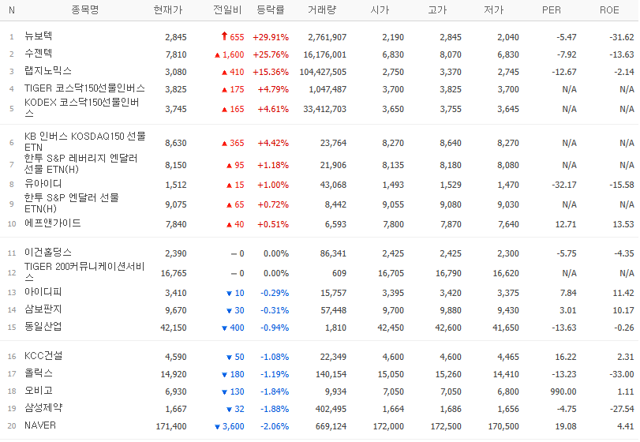This screenshot has height=442, width=640.
Task: Click 뉴보텍 change rate +29.91%
Action: coord(271,37)
